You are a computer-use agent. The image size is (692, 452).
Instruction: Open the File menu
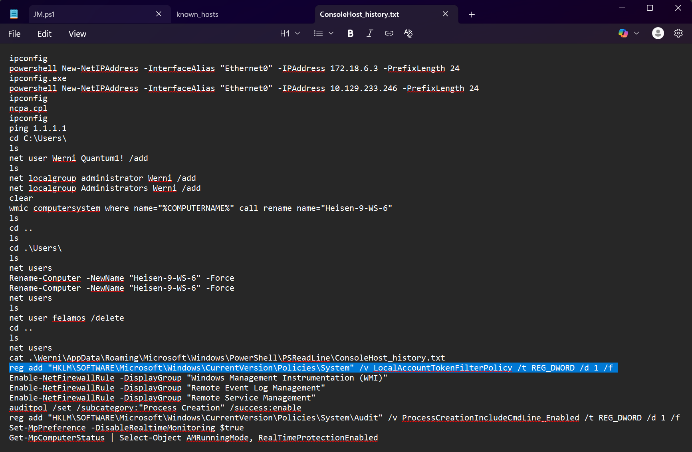(x=14, y=34)
